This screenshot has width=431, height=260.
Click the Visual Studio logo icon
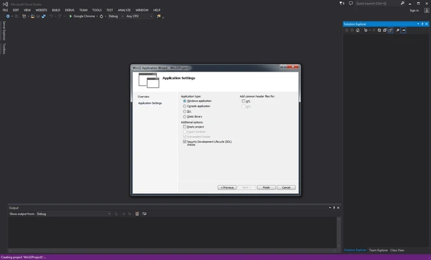(x=5, y=4)
